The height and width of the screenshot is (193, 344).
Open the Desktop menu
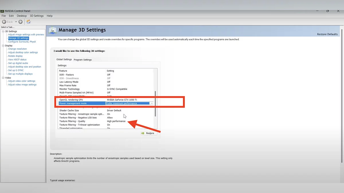(22, 16)
